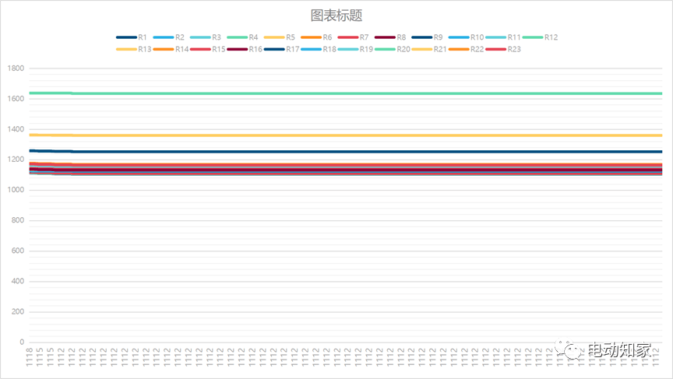Viewport: 673px width, 379px height.
Task: Click the R15 legend entry
Action: 208,49
